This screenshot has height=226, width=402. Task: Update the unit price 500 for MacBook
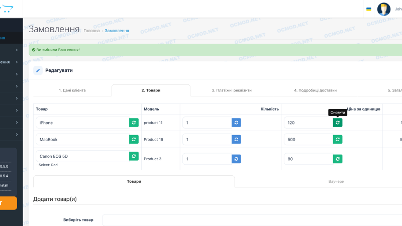[338, 140]
